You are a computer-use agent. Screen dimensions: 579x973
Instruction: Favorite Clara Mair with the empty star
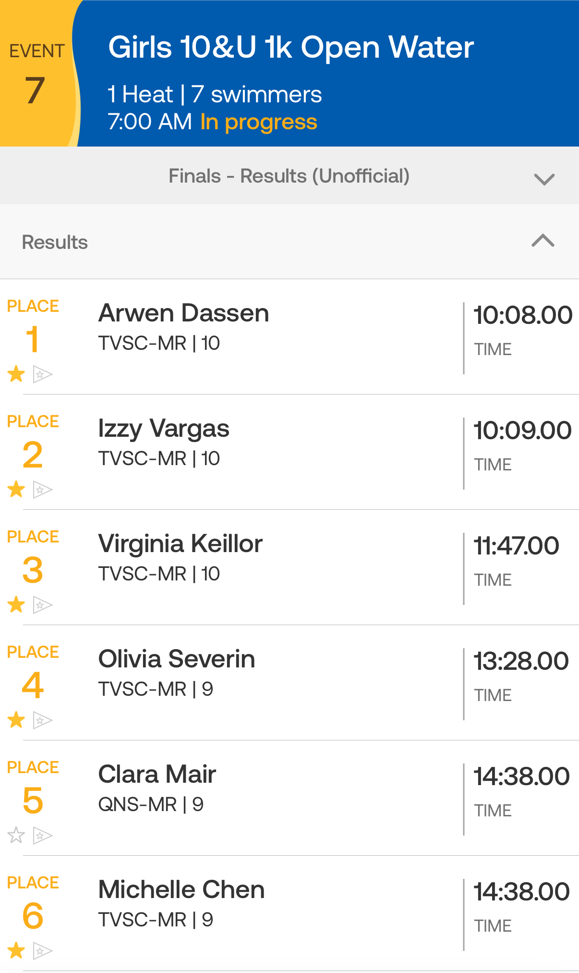point(16,835)
